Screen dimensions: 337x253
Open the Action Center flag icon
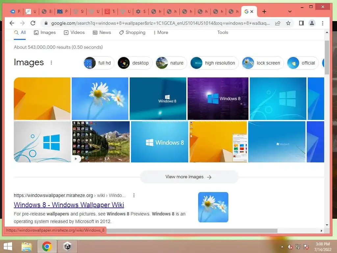coord(306,247)
